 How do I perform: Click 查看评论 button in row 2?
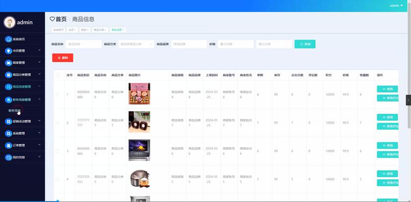[x=388, y=126]
